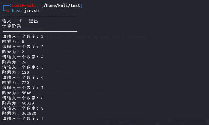The width and height of the screenshot is (209, 125).
Task: Click the input prompt with number 7
Action: 23,88
